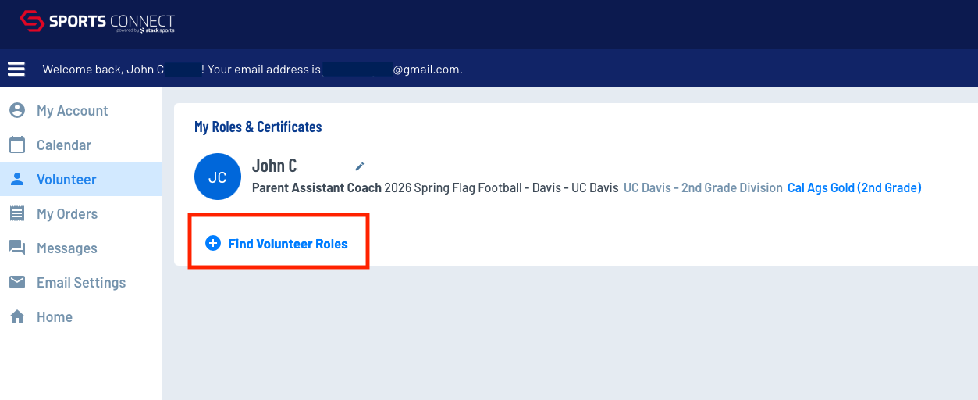Click the My Account person icon
978x400 pixels.
tap(17, 110)
